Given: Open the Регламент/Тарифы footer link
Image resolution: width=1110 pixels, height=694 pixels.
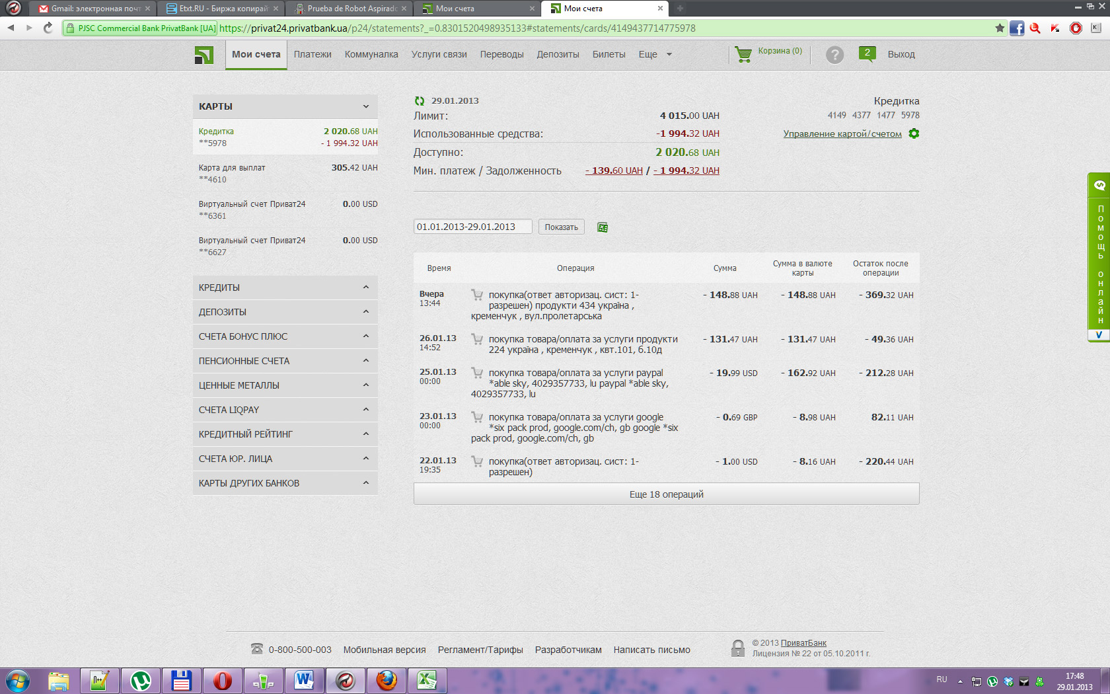Looking at the screenshot, I should 480,650.
